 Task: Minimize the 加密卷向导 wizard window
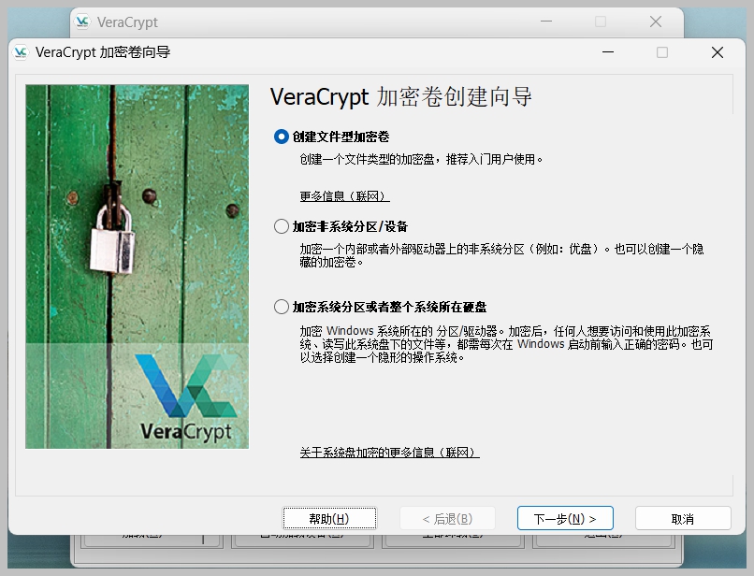(x=608, y=52)
